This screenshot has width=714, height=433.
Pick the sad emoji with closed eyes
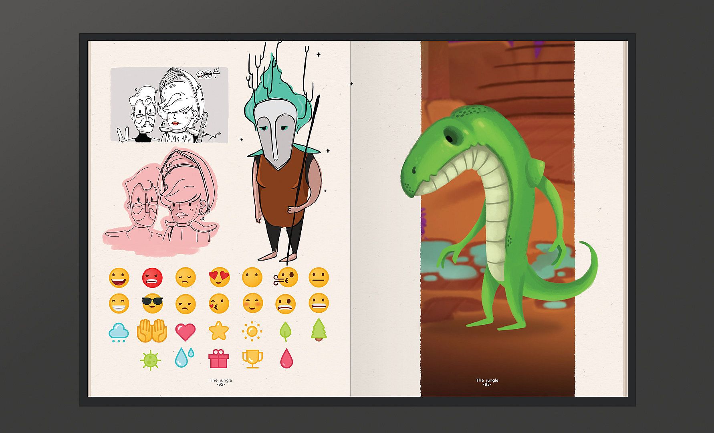pyautogui.click(x=186, y=278)
